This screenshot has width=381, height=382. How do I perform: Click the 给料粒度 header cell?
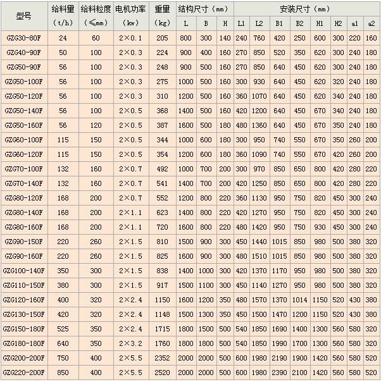pyautogui.click(x=96, y=16)
